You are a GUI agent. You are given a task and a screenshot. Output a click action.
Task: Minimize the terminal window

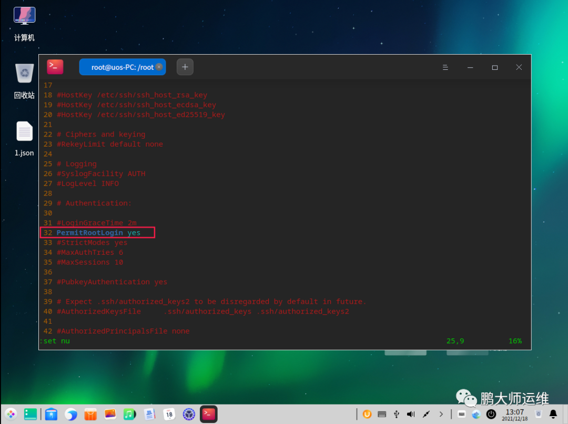pyautogui.click(x=470, y=67)
